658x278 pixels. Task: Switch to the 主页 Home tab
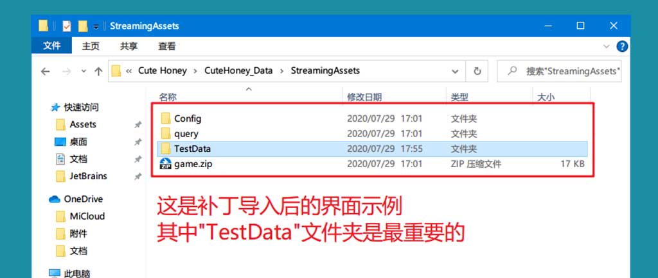pyautogui.click(x=91, y=46)
